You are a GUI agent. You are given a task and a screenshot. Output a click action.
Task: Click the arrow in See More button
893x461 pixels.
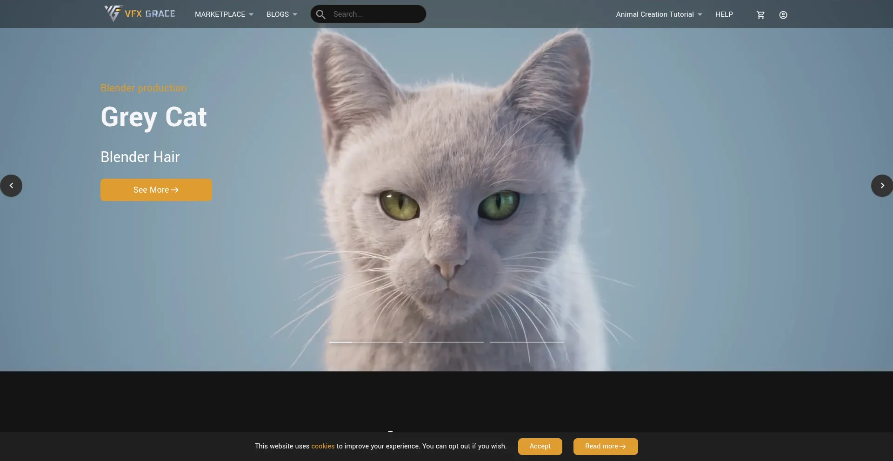(x=175, y=190)
